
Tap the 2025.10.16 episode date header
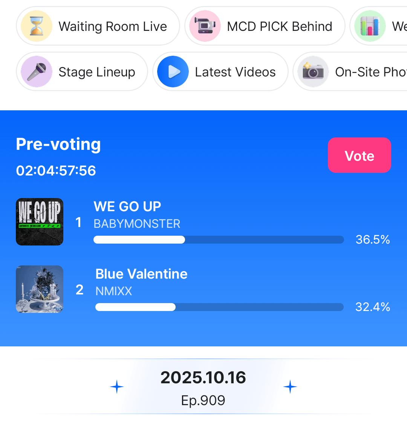click(203, 378)
